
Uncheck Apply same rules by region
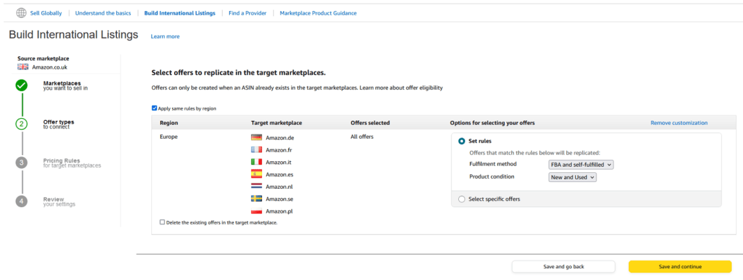pos(155,108)
